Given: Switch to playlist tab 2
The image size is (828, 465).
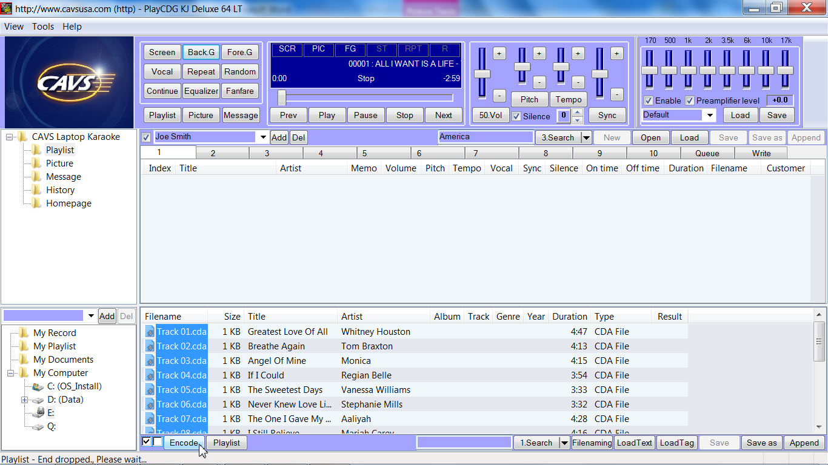Looking at the screenshot, I should tap(213, 153).
